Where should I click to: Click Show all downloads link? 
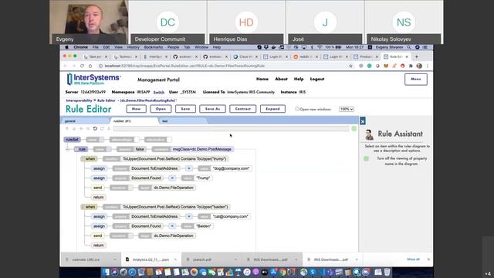coord(413,259)
